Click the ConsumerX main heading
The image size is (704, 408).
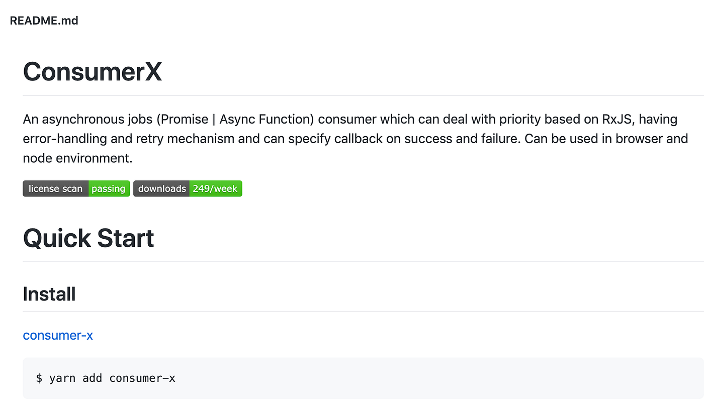(x=93, y=71)
